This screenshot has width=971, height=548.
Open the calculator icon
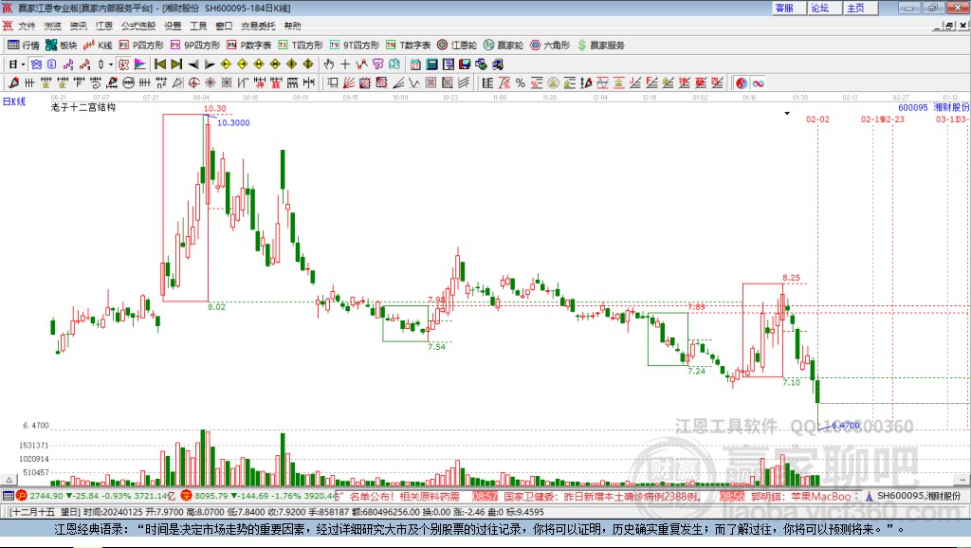point(431,64)
